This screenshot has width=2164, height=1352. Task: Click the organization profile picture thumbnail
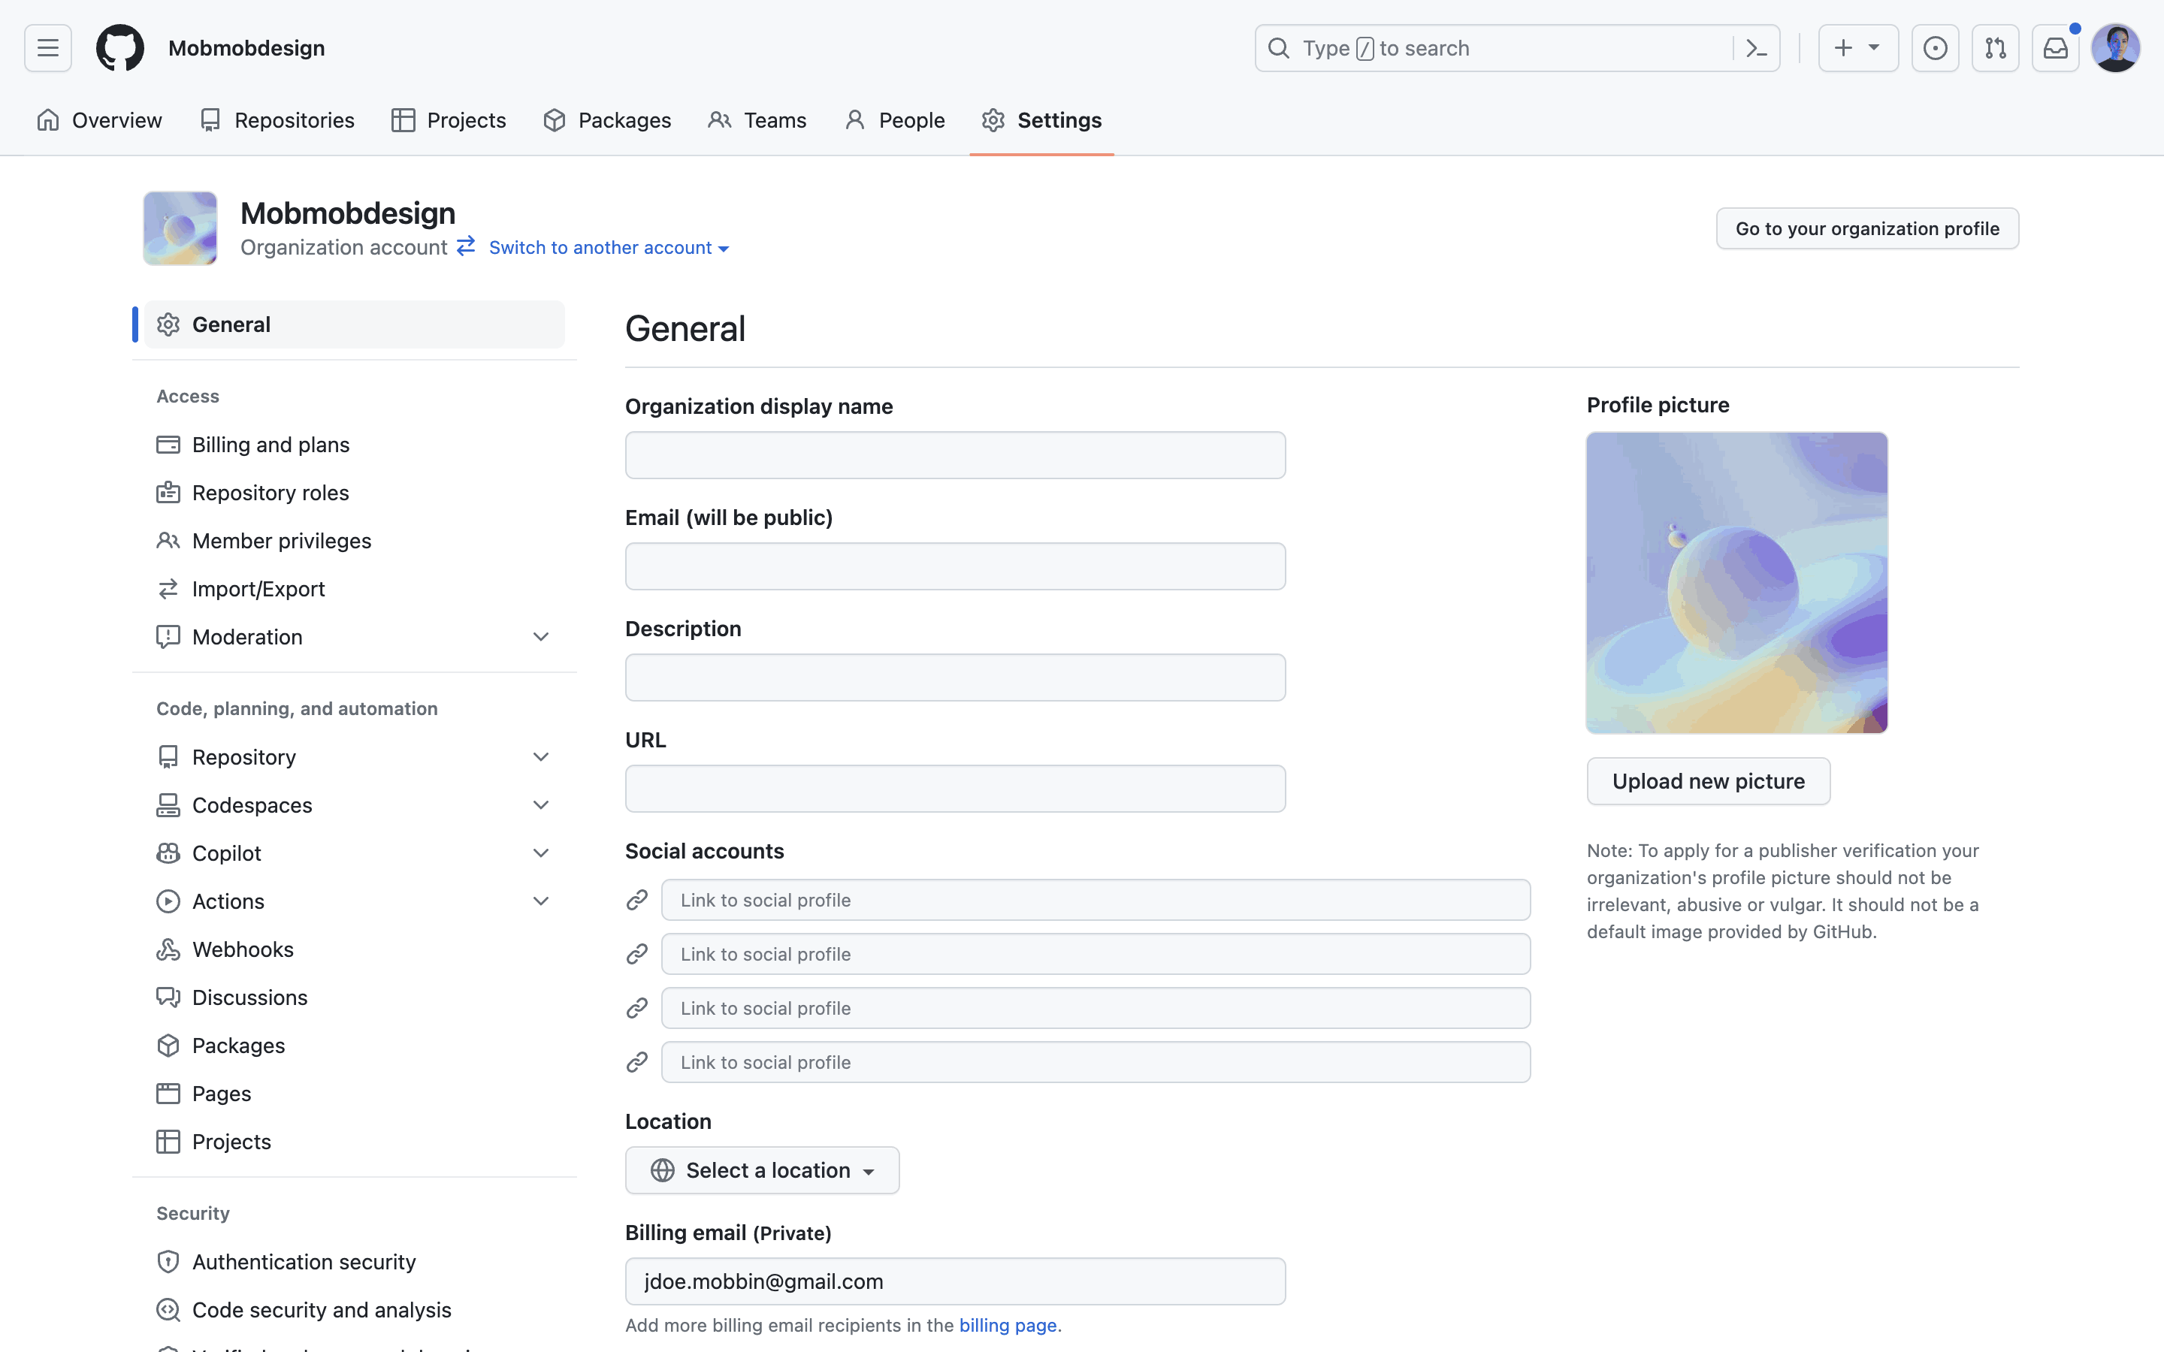point(180,228)
